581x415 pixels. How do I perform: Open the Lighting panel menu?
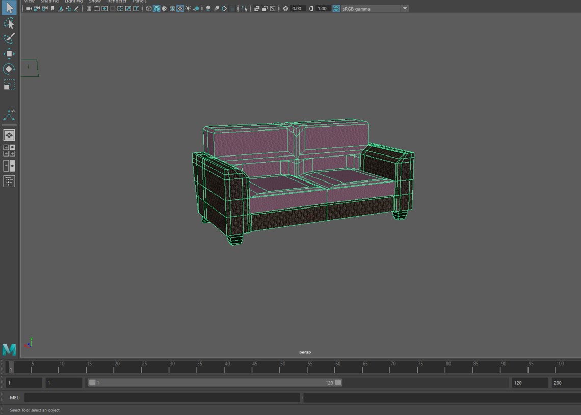coord(74,2)
